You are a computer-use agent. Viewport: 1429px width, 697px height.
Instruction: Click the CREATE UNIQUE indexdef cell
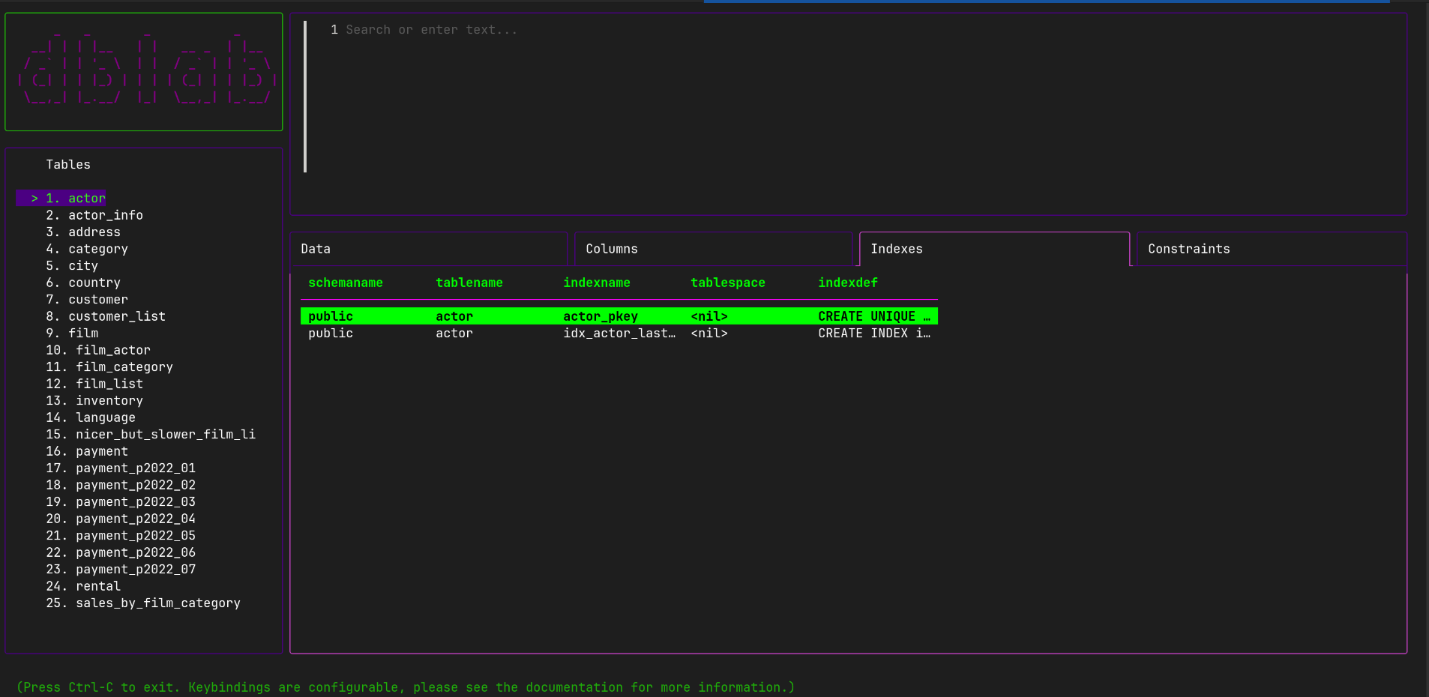coord(874,316)
